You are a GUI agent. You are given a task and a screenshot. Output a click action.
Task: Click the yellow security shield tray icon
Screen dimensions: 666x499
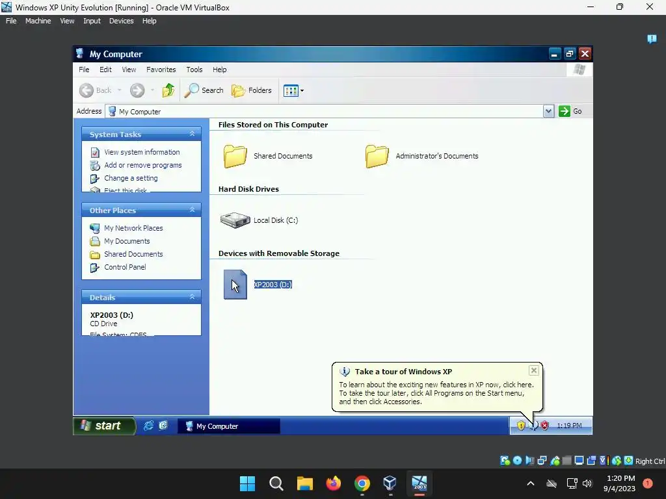click(x=521, y=426)
